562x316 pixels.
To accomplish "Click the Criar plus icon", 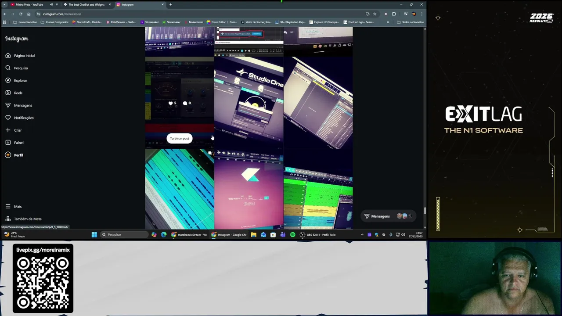I will (x=8, y=130).
